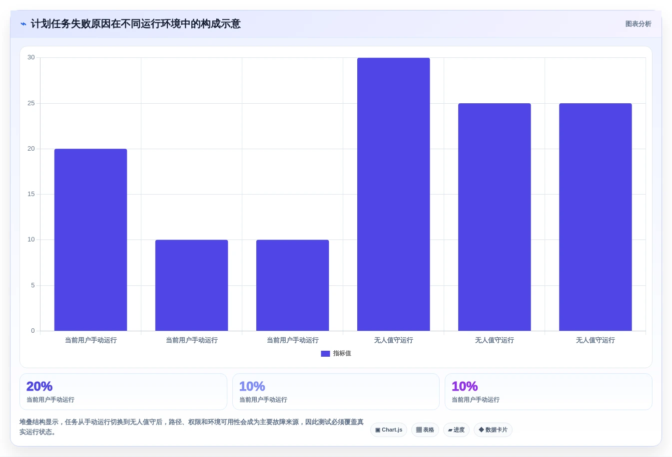
Task: Open the 20% data card
Action: pos(123,392)
